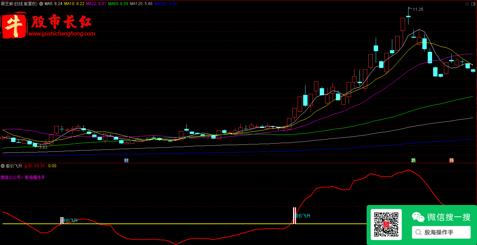Select the MA20: 8.81 indicator label
The width and height of the screenshot is (477, 245).
[x=96, y=4]
